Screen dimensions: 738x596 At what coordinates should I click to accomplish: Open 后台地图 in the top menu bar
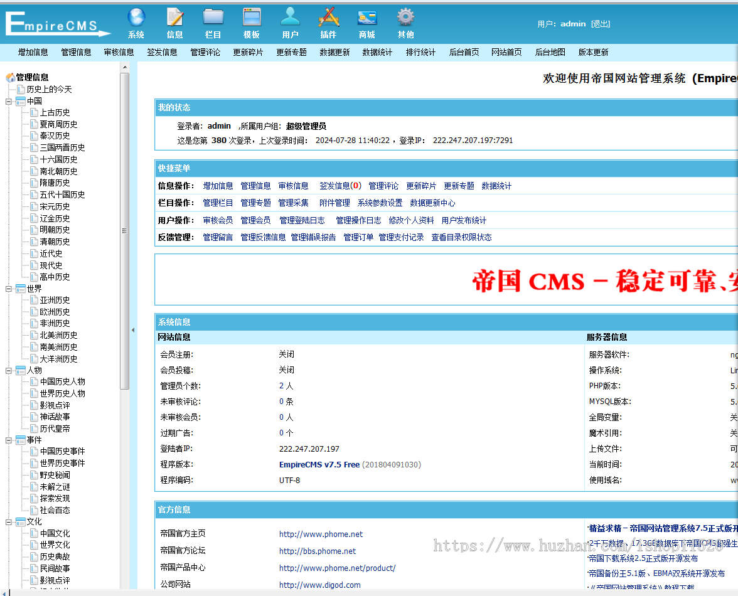click(x=550, y=52)
